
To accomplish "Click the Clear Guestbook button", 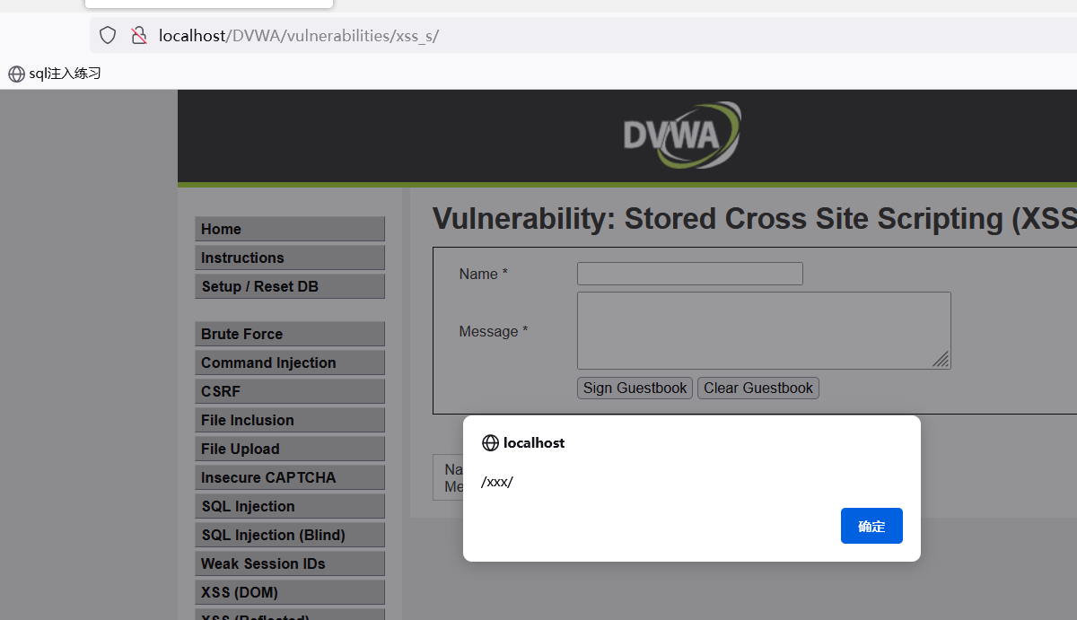I will coord(758,388).
